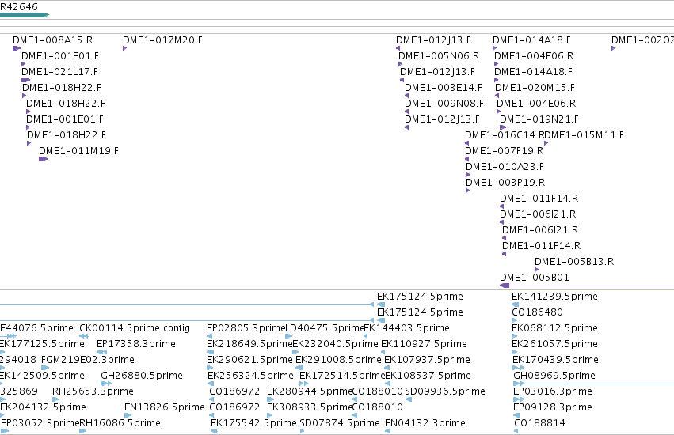The image size is (674, 435).
Task: Click the EK108537.5prime label
Action: [428, 376]
